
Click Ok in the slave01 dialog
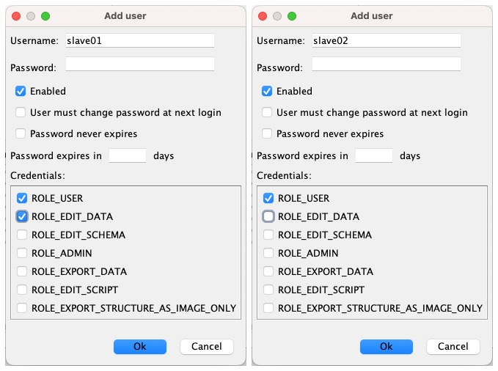139,347
